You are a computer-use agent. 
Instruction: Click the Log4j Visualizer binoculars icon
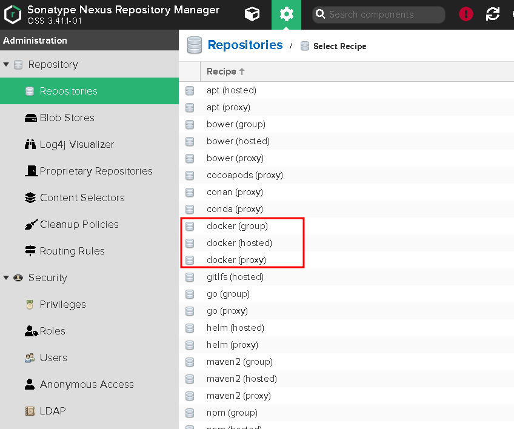[x=30, y=144]
